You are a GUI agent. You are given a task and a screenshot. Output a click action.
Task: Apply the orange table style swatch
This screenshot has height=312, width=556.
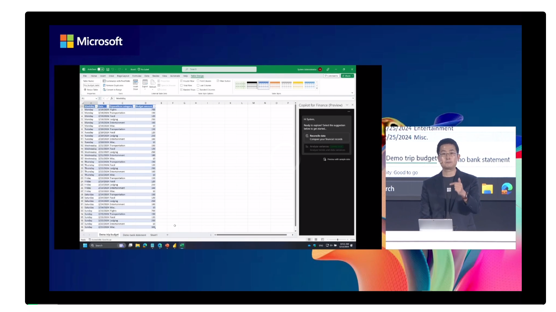(275, 85)
